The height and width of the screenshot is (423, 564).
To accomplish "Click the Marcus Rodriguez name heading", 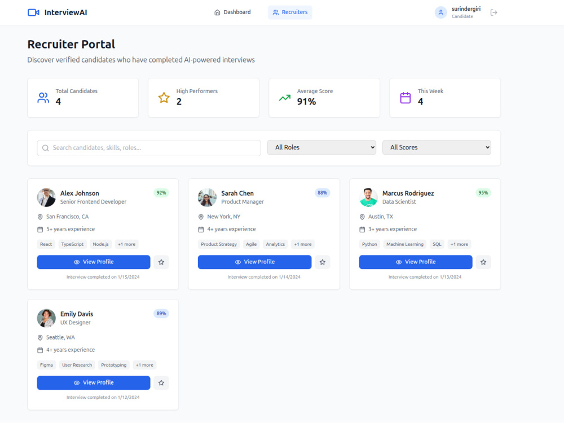I will coord(408,193).
